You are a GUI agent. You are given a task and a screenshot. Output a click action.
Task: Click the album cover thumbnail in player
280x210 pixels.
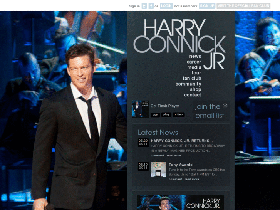point(140,109)
